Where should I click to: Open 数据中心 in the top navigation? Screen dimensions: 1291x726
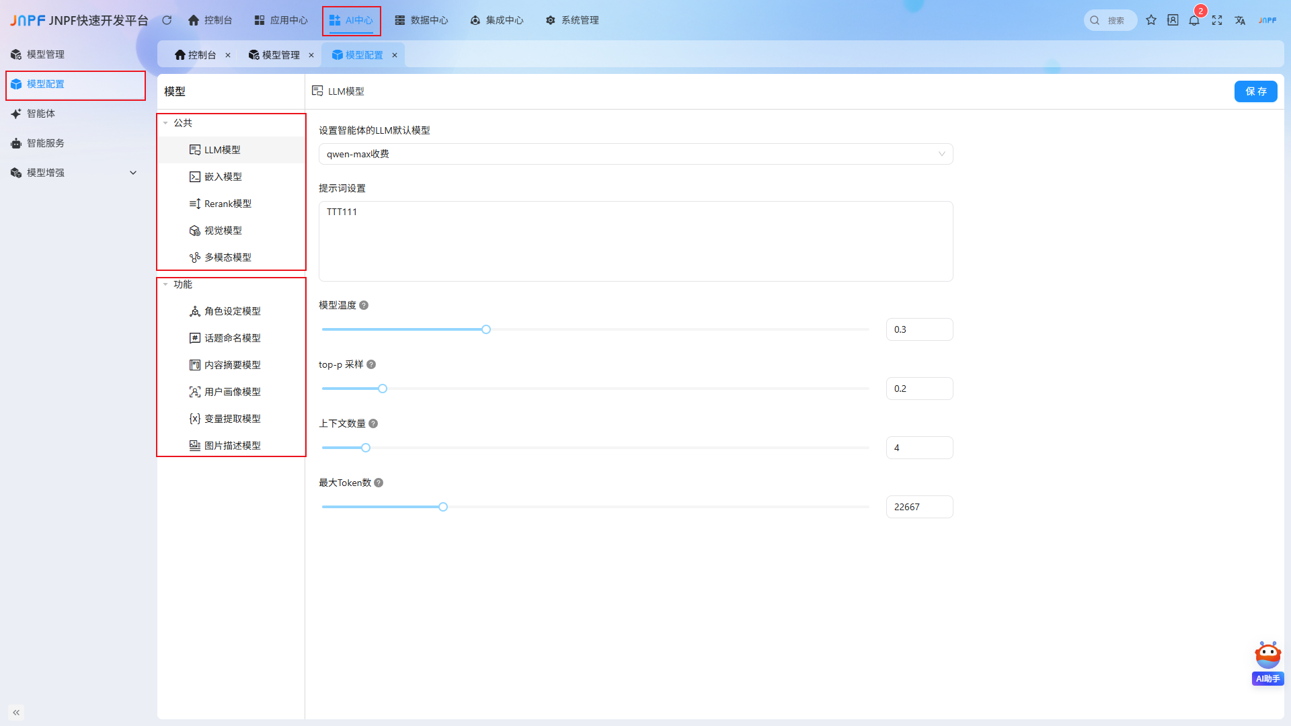pyautogui.click(x=421, y=20)
